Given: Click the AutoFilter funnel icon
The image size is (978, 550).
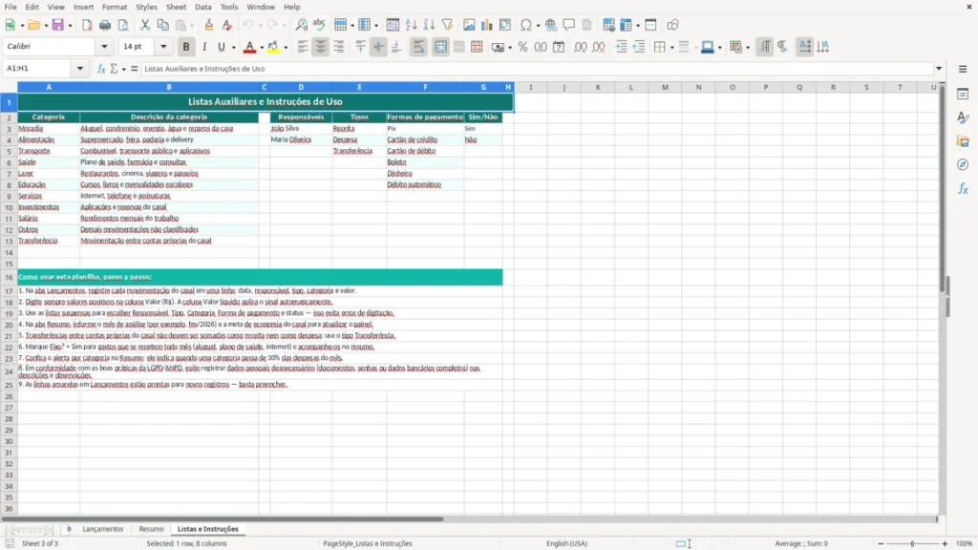Looking at the screenshot, I should pyautogui.click(x=447, y=25).
